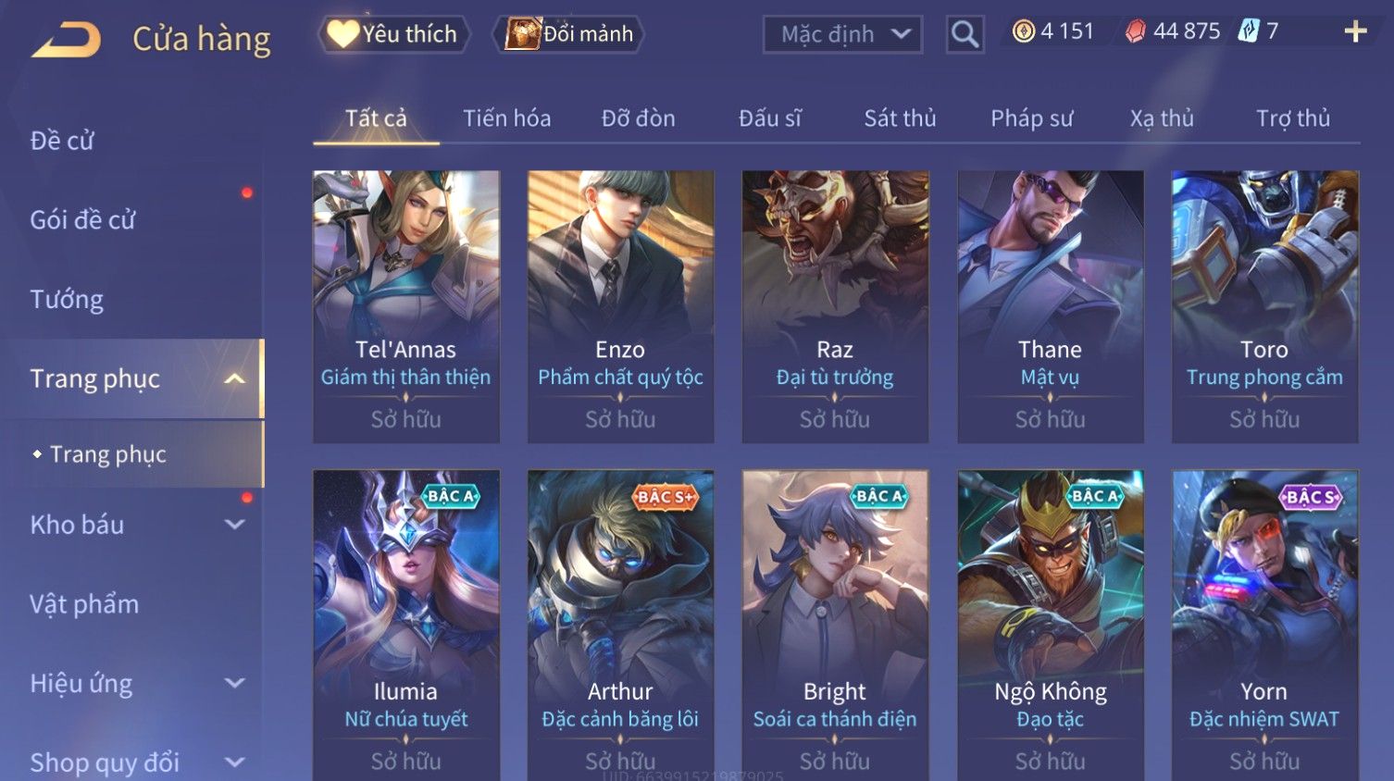Open Đổi mảnh fragment exchange chest
Image resolution: width=1394 pixels, height=781 pixels.
[x=569, y=34]
